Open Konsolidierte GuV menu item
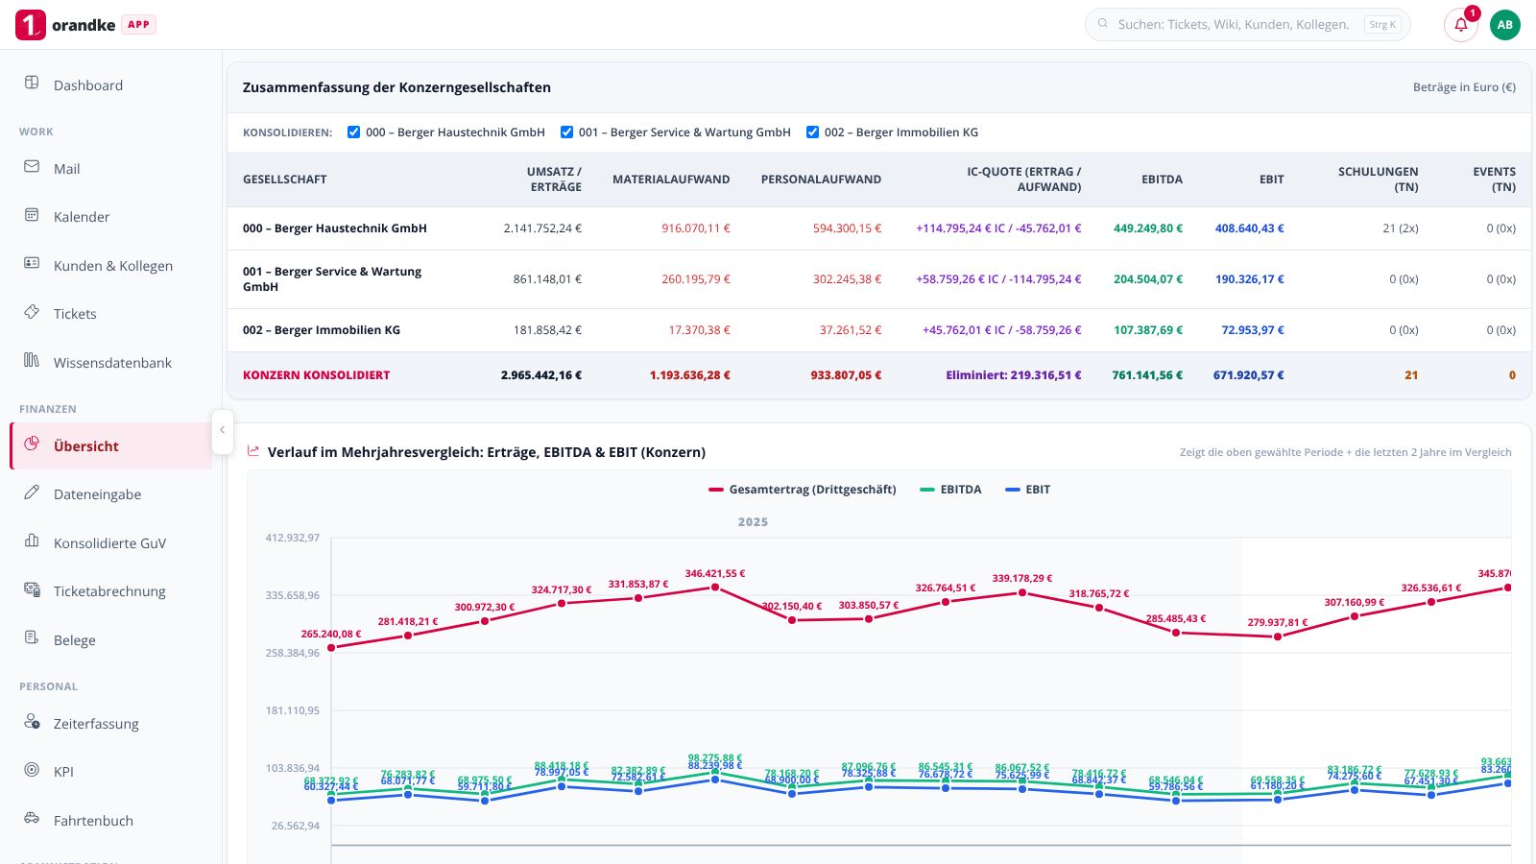 coord(110,543)
